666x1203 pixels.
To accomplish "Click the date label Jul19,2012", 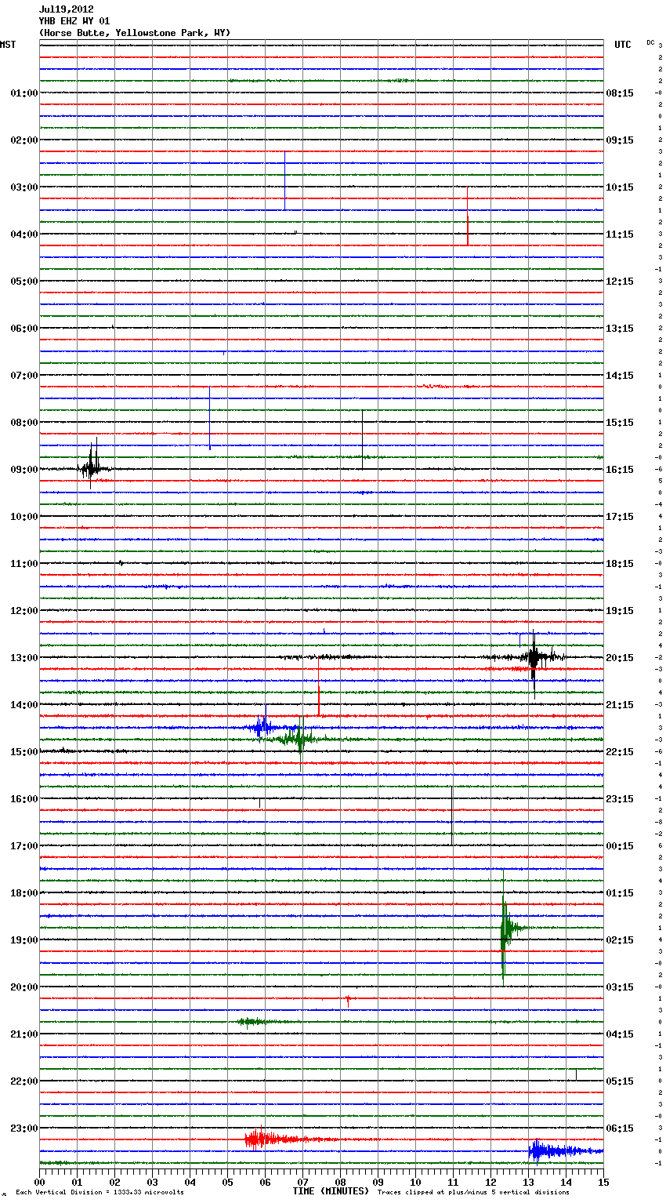I will tap(66, 9).
